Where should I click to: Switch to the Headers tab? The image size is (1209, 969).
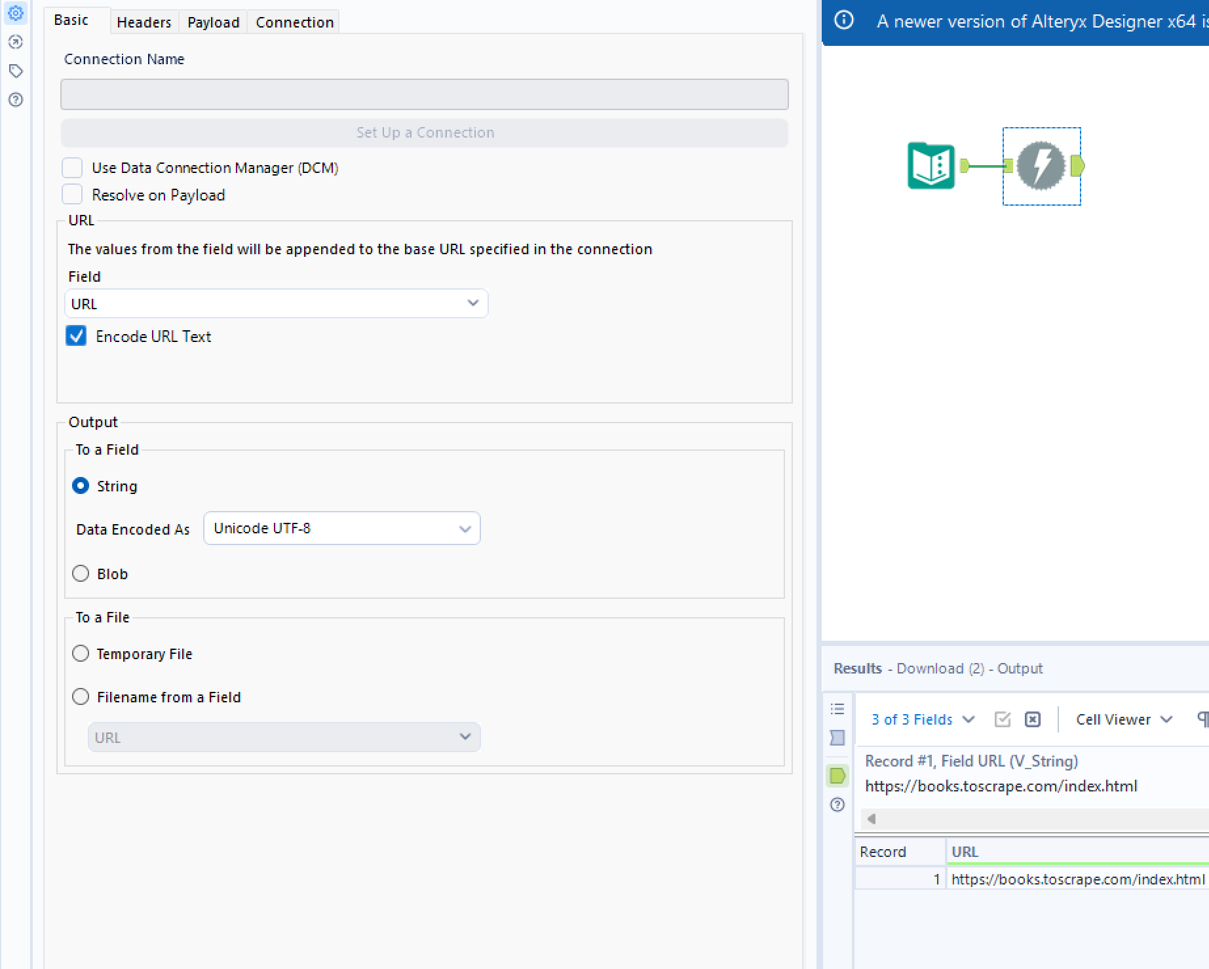click(144, 22)
